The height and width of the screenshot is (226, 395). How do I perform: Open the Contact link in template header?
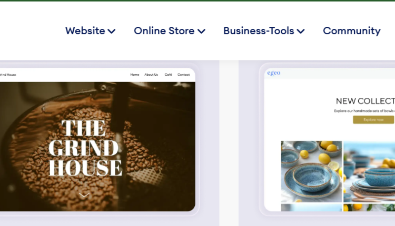(183, 75)
